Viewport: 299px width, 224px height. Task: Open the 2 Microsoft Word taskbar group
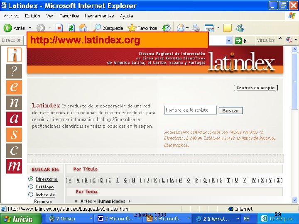tap(119, 219)
